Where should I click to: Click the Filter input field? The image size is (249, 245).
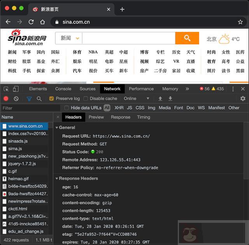coord(30,108)
